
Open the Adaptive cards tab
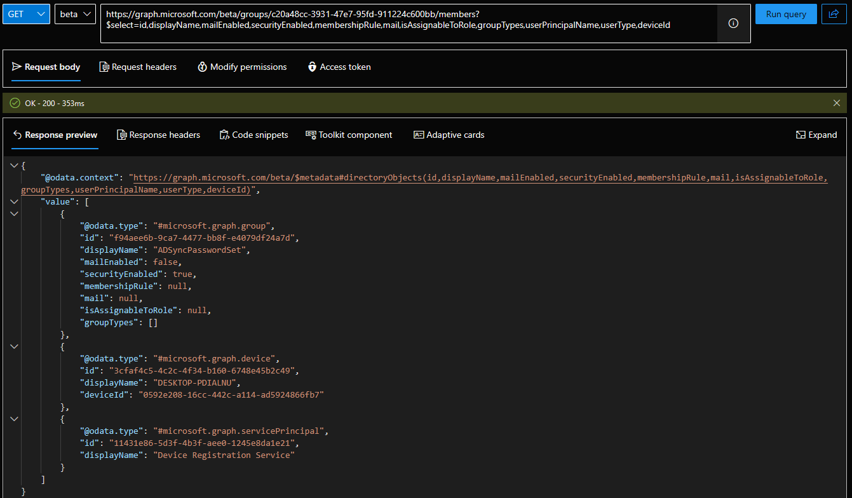[449, 135]
